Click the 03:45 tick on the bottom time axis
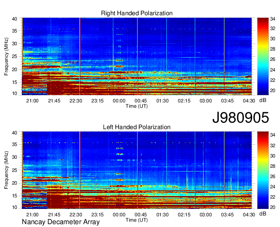Image resolution: width=280 pixels, height=227 pixels. pos(227,215)
